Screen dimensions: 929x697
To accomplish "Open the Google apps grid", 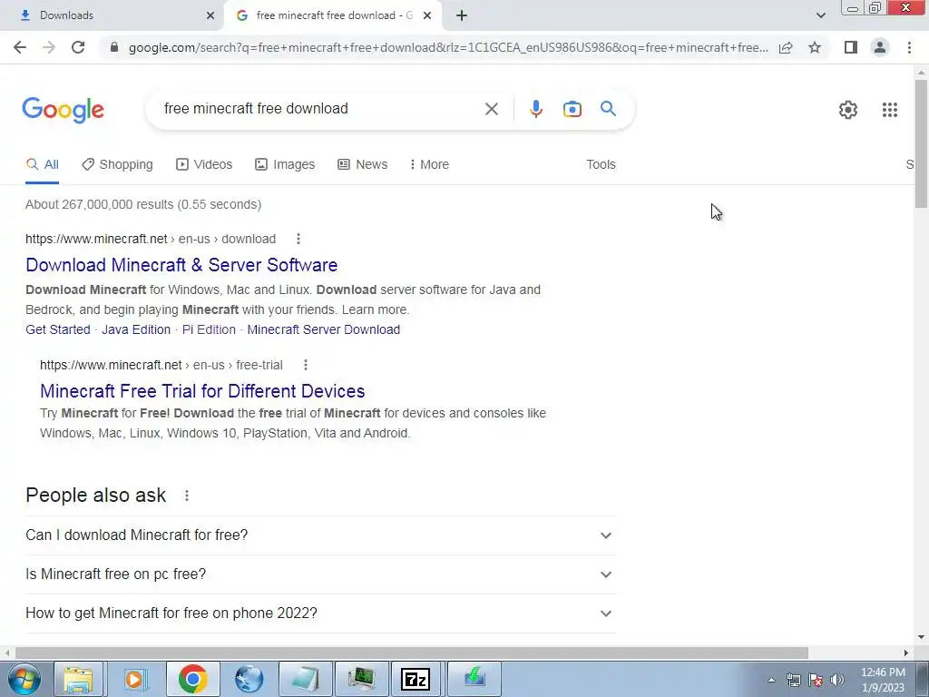I will (890, 110).
